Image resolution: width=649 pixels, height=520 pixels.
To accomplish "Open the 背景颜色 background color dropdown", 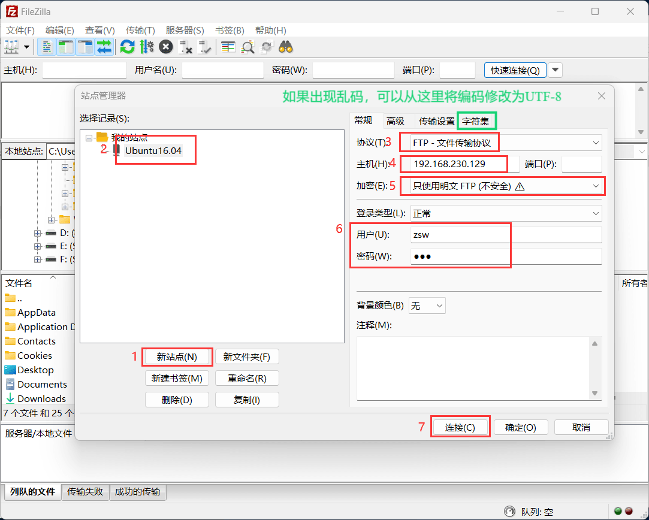I will (427, 306).
